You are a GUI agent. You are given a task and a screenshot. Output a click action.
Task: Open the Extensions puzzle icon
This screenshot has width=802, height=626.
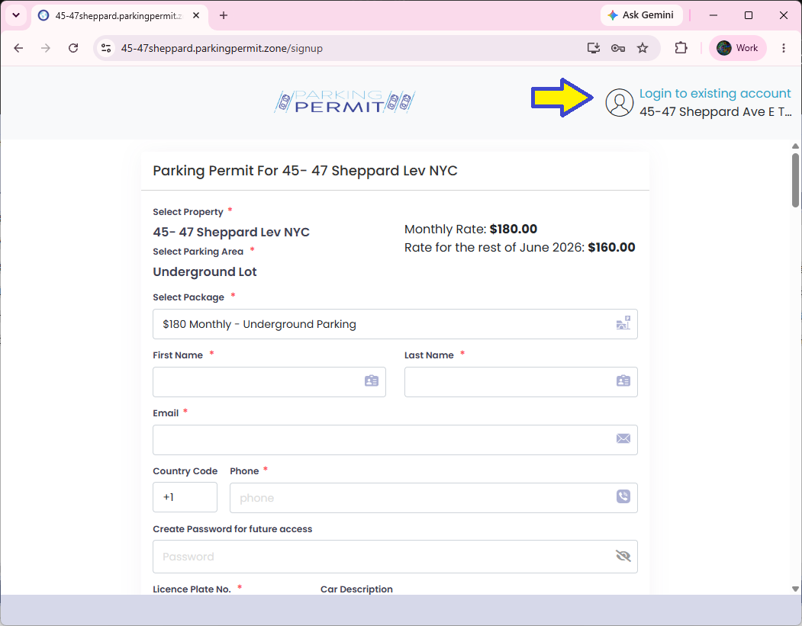click(681, 48)
